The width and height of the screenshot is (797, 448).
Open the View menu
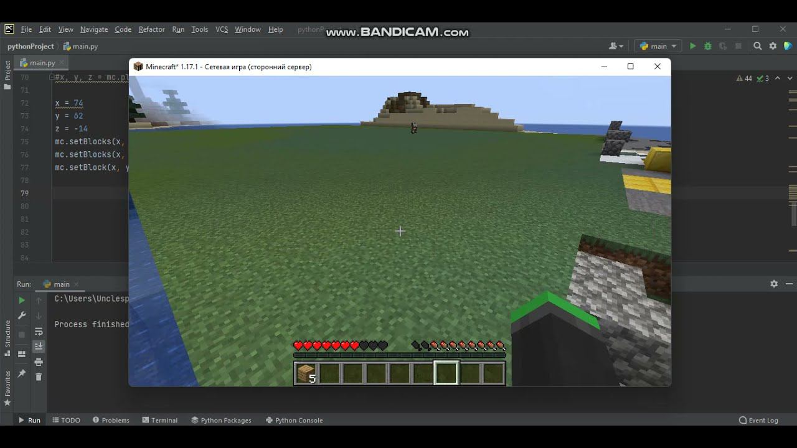pos(65,29)
